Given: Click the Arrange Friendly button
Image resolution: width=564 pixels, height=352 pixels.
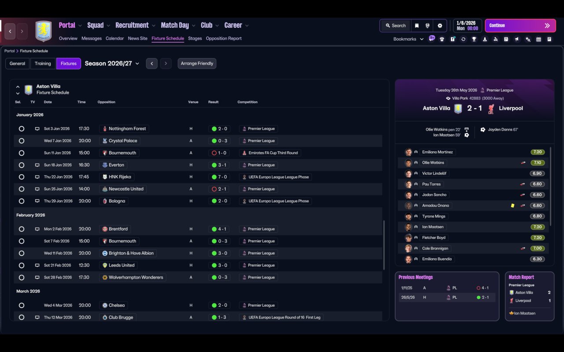Looking at the screenshot, I should tap(197, 63).
